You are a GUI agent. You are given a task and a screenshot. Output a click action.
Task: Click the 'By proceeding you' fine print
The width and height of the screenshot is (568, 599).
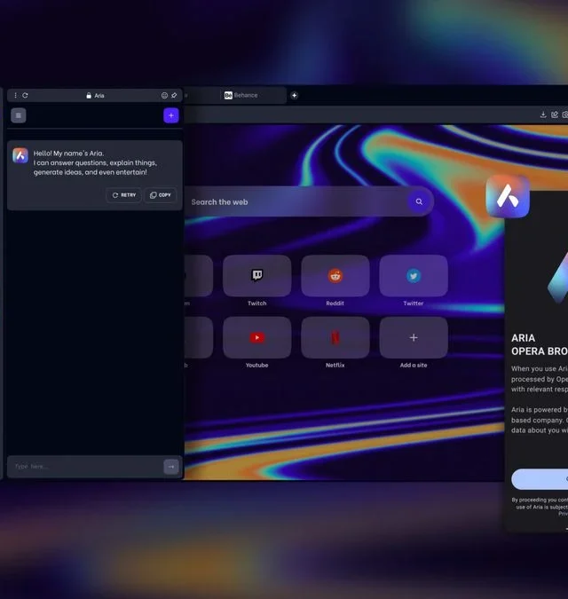pos(540,507)
